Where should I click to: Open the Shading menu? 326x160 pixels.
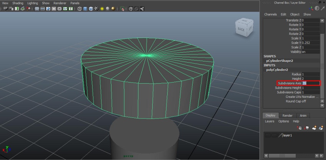click(x=18, y=3)
